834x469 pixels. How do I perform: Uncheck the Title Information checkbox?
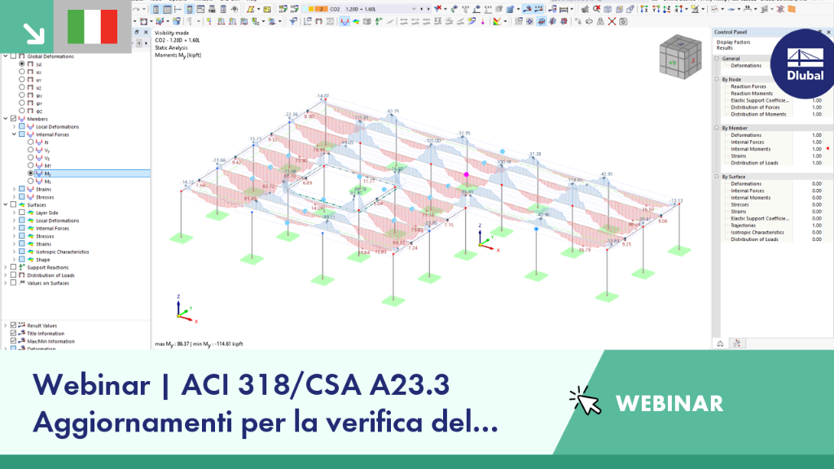coord(13,333)
